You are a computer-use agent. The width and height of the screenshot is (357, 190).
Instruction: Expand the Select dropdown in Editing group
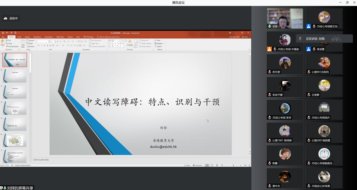coord(159,47)
